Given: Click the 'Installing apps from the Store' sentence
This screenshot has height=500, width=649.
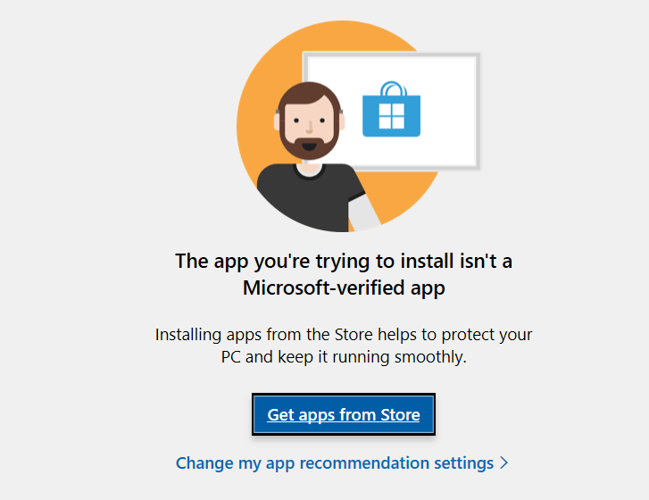Looking at the screenshot, I should pyautogui.click(x=344, y=335).
